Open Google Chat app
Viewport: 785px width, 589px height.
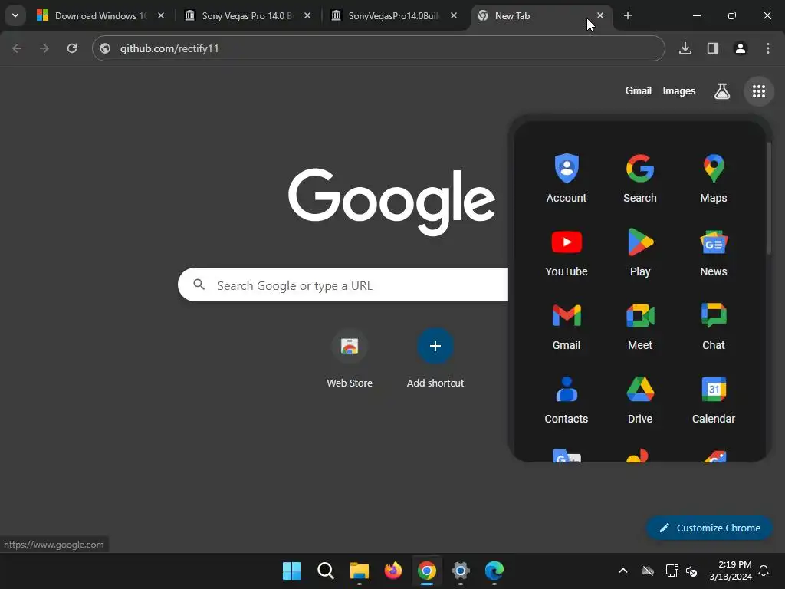point(714,324)
